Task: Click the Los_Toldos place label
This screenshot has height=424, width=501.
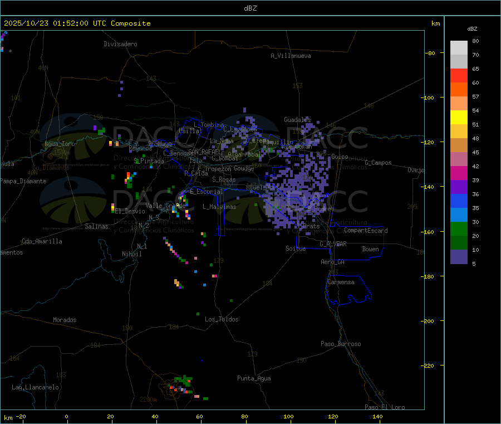Action: (222, 319)
